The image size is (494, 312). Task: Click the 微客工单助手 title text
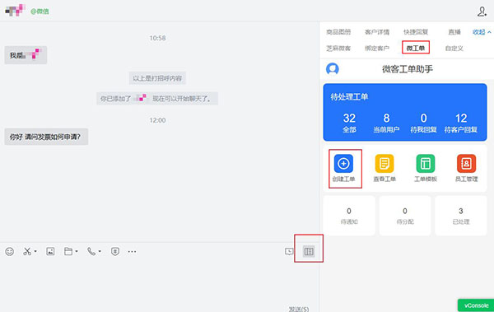407,69
